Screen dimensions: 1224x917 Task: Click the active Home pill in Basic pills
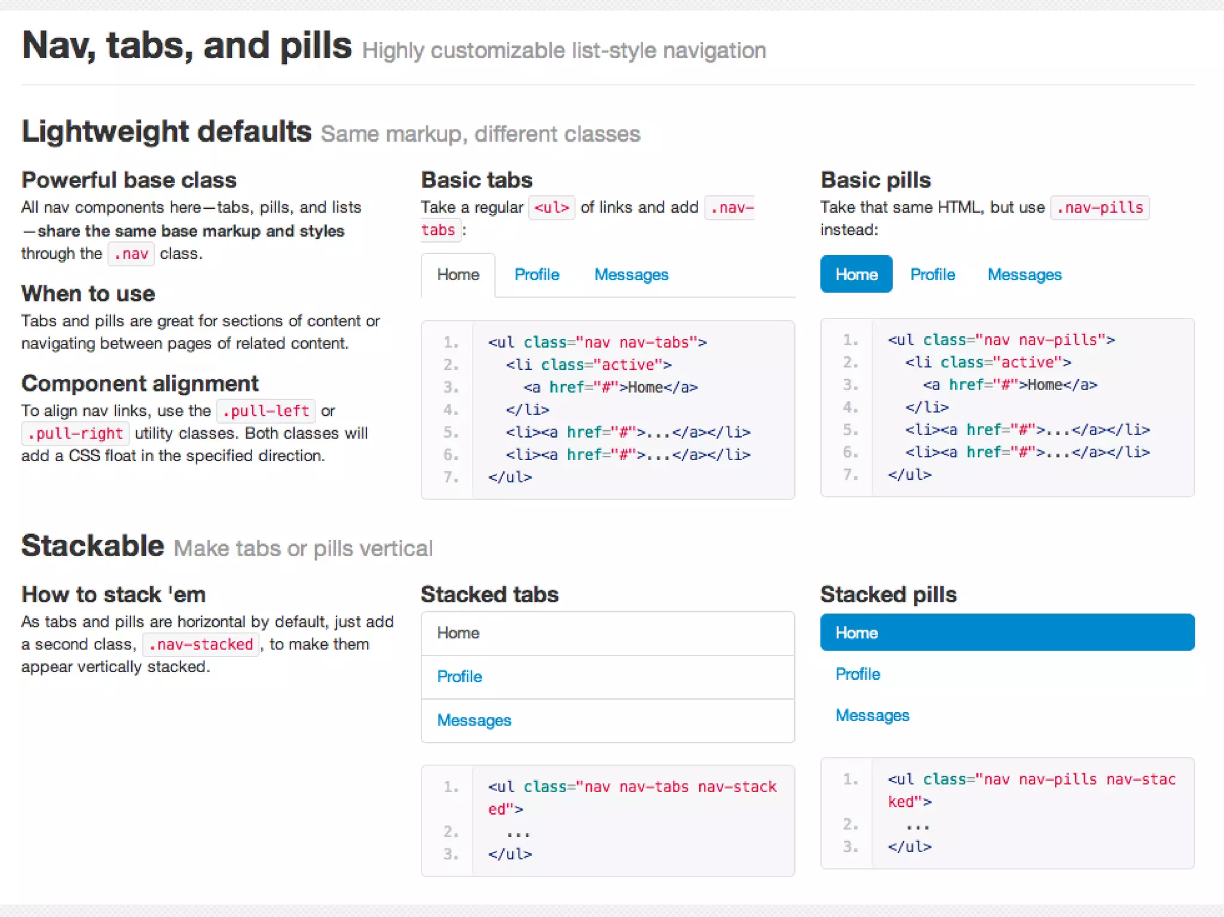click(856, 275)
